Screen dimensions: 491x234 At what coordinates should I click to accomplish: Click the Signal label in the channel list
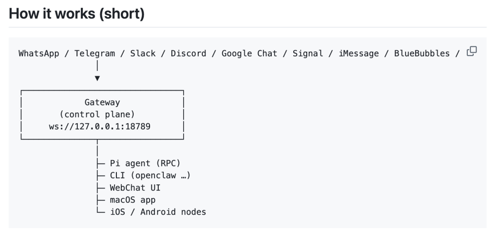pyautogui.click(x=308, y=54)
